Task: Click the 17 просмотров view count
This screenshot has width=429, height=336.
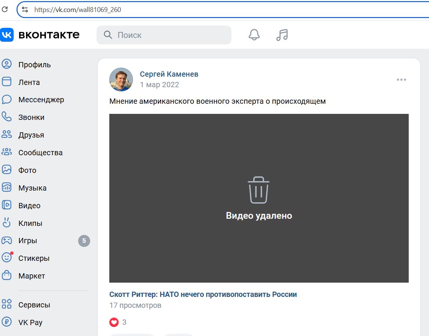Action: (136, 305)
